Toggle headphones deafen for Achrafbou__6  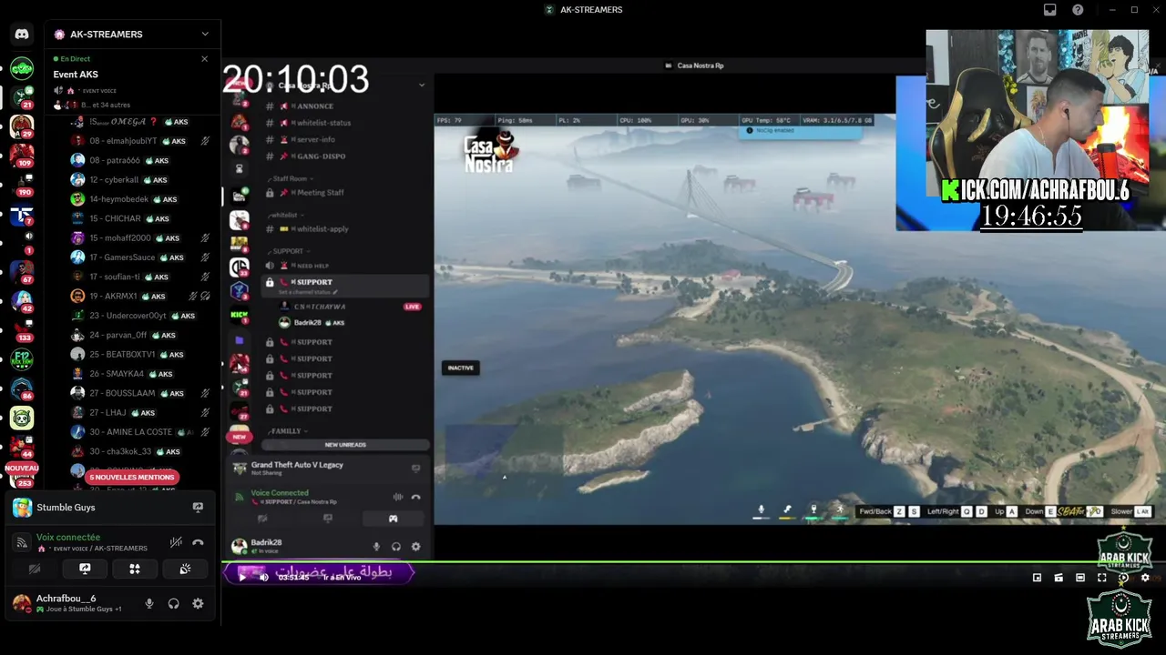[x=173, y=603]
